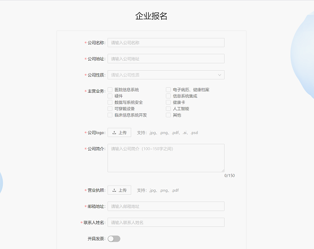The width and height of the screenshot is (314, 249).
Task: Toggle the 开具发票 switch on
Action: click(114, 239)
